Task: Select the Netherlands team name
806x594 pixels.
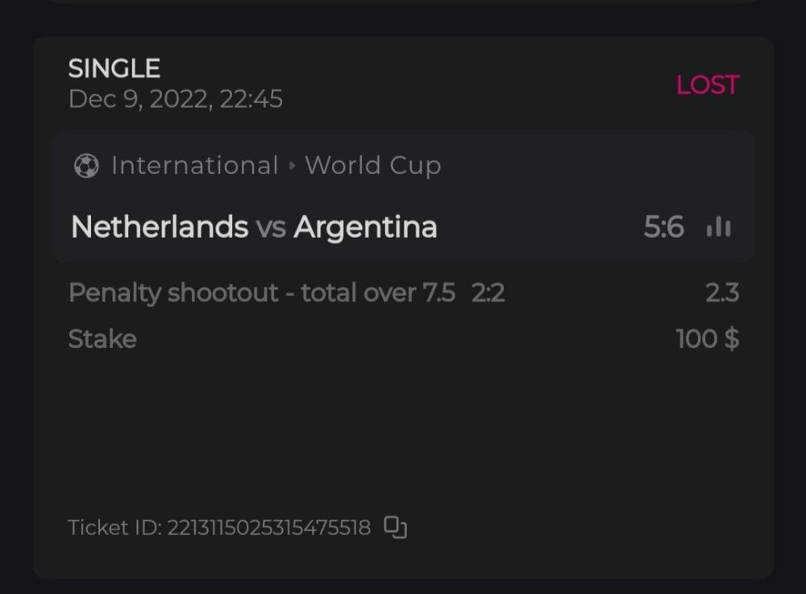Action: [x=159, y=227]
